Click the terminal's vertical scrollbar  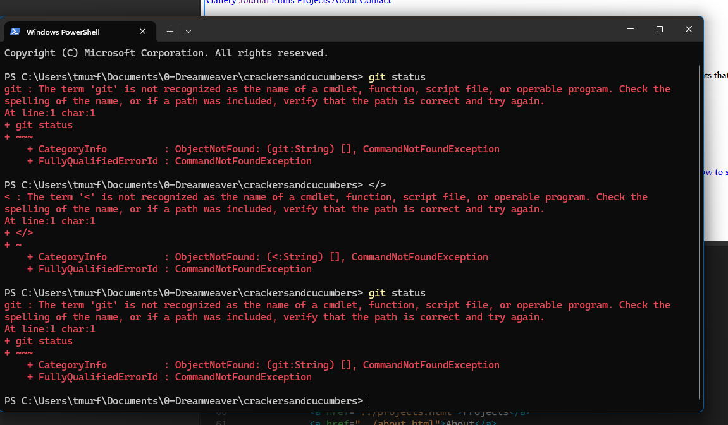[700, 232]
